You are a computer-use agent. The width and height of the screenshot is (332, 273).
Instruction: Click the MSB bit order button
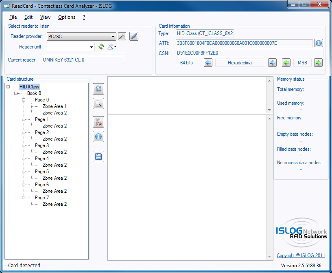coord(302,63)
